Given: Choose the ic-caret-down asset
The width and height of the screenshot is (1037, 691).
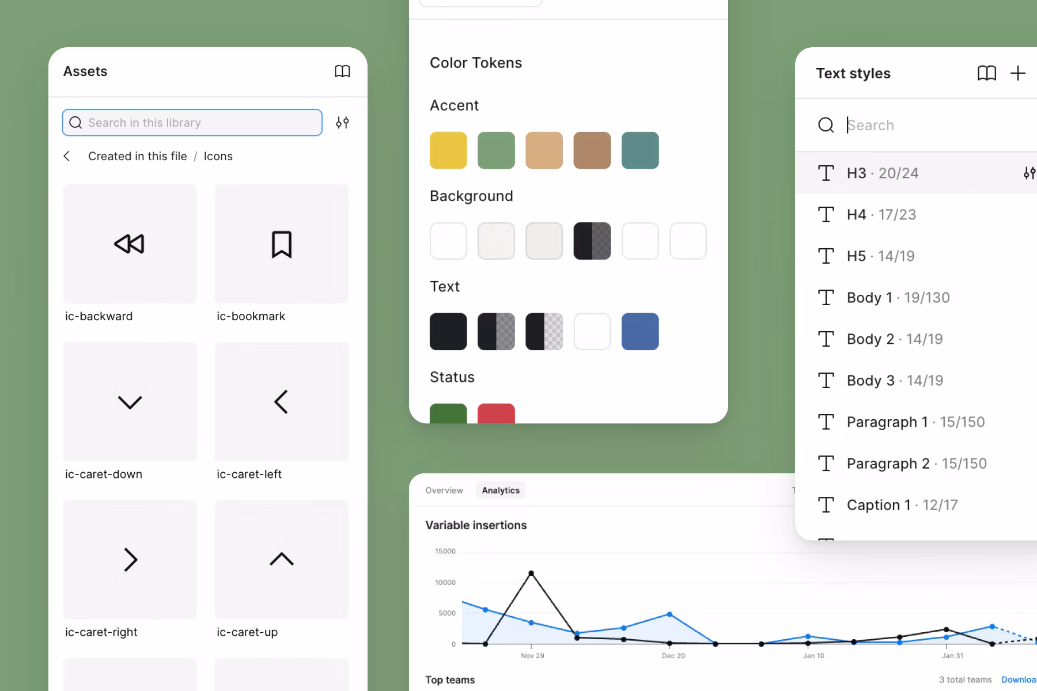Looking at the screenshot, I should (x=130, y=401).
